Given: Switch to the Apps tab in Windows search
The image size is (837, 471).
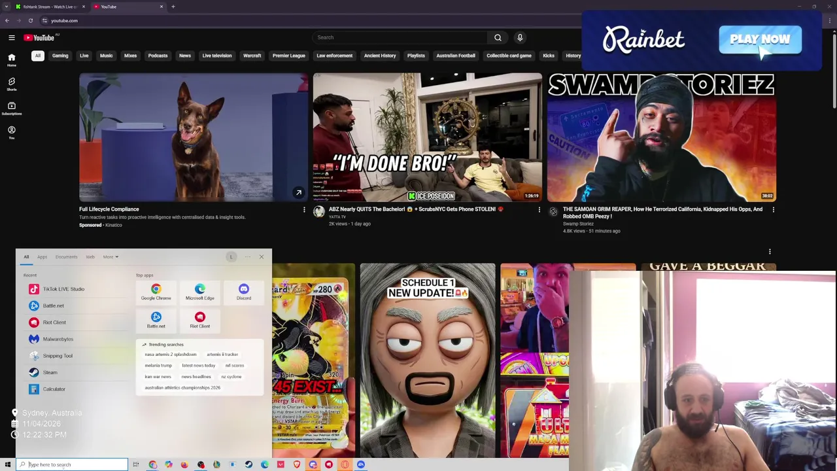Looking at the screenshot, I should coord(42,257).
